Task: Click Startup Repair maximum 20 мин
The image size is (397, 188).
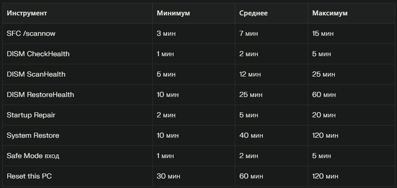Action: click(324, 115)
